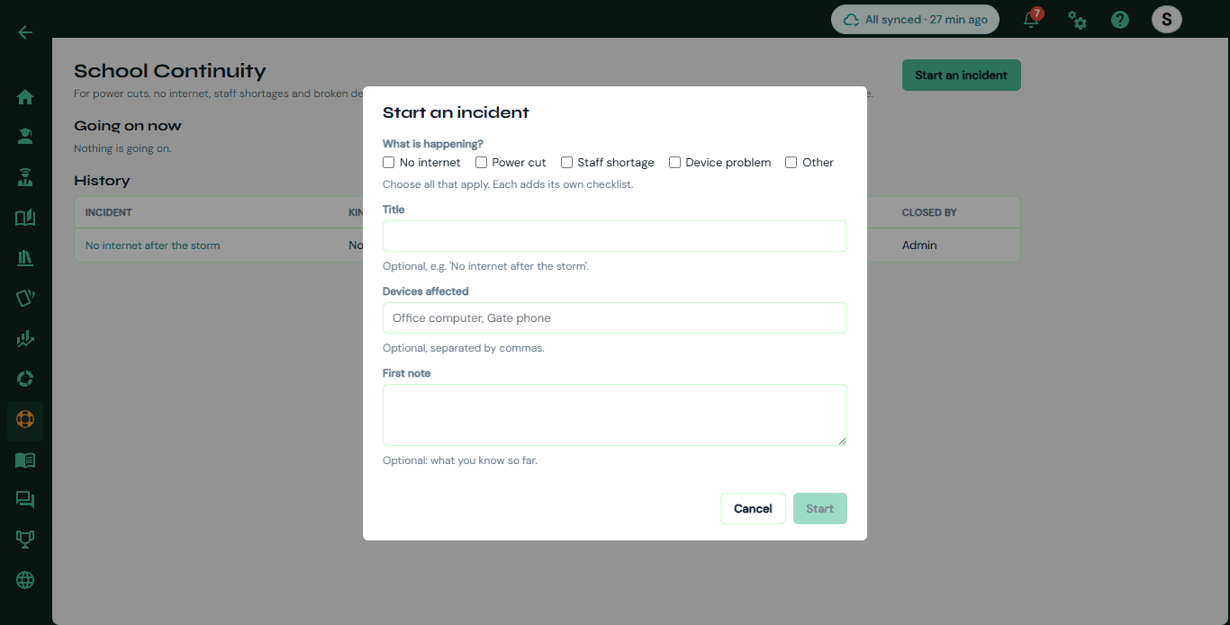Open the globe icon in sidebar
The height and width of the screenshot is (625, 1230).
click(25, 580)
